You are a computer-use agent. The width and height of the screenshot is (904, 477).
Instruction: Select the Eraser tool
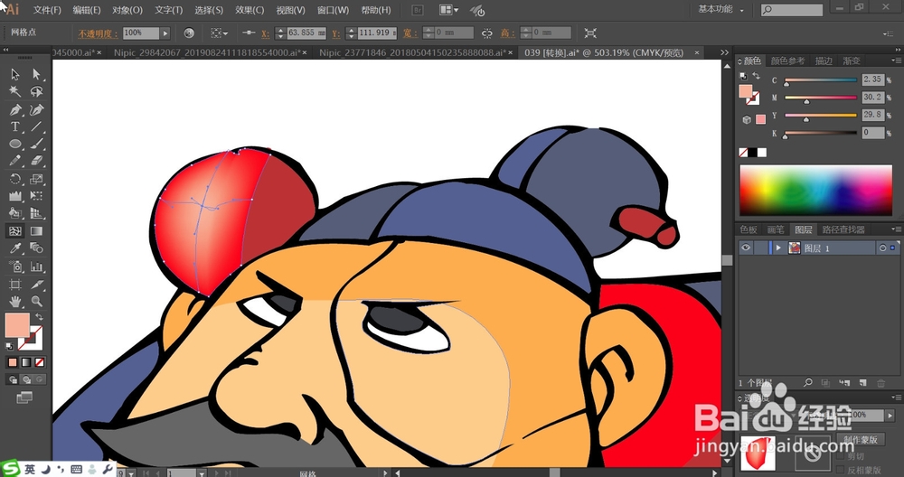pyautogui.click(x=36, y=162)
